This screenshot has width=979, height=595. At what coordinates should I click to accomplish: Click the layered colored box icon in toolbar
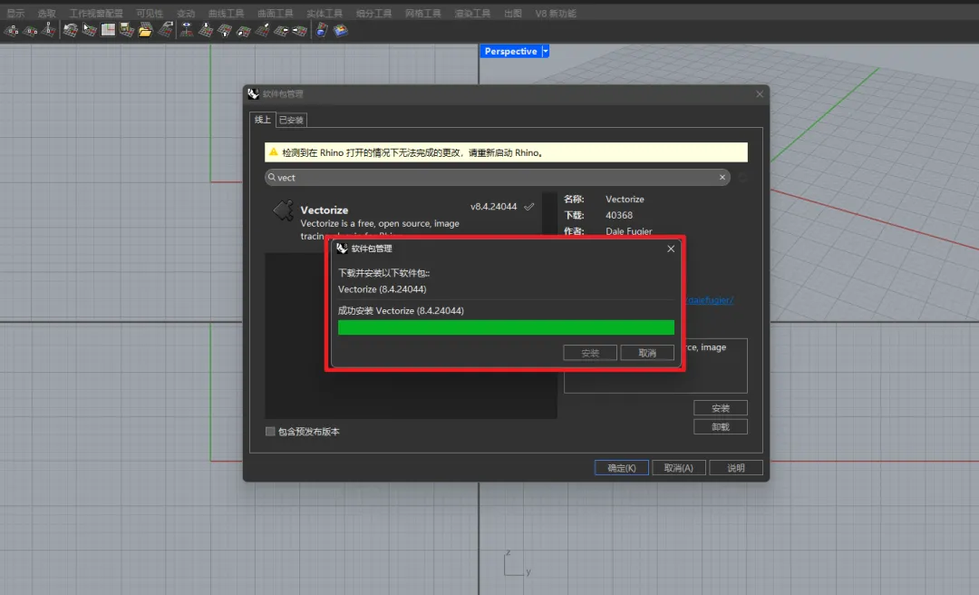[x=341, y=30]
